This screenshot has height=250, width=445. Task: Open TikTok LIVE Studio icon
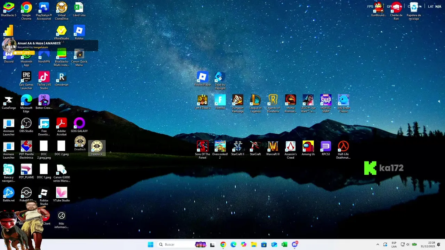pos(44,81)
